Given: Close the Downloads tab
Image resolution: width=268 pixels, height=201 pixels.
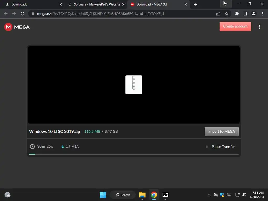Looking at the screenshot, I should tap(61, 4).
